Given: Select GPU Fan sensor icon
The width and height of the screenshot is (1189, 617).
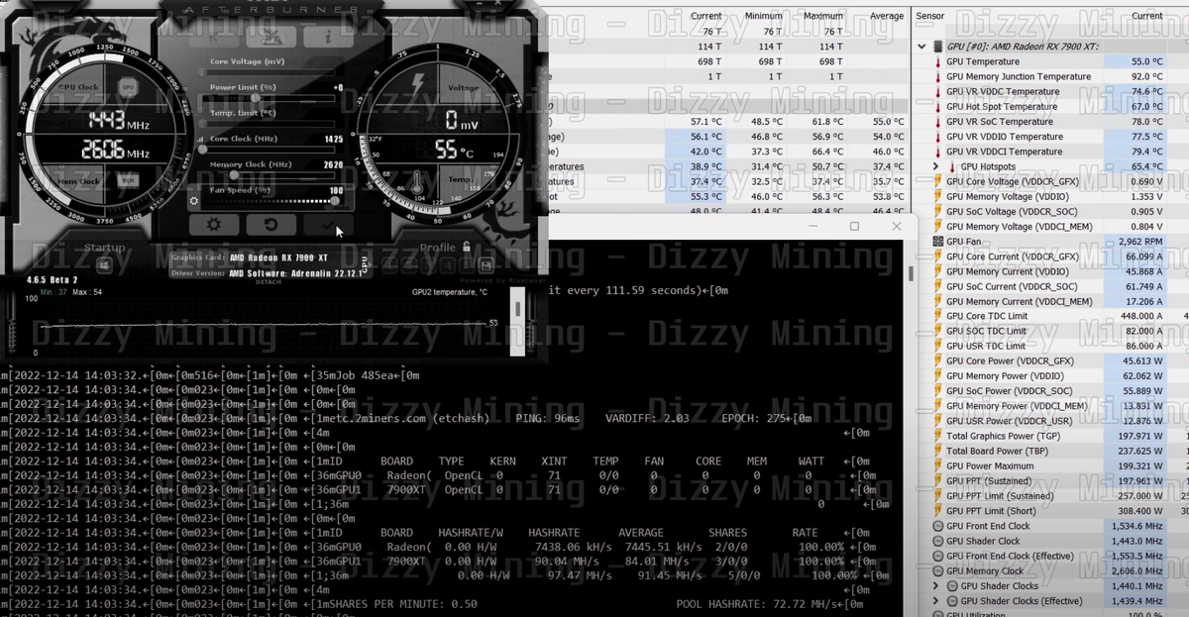Looking at the screenshot, I should point(938,242).
